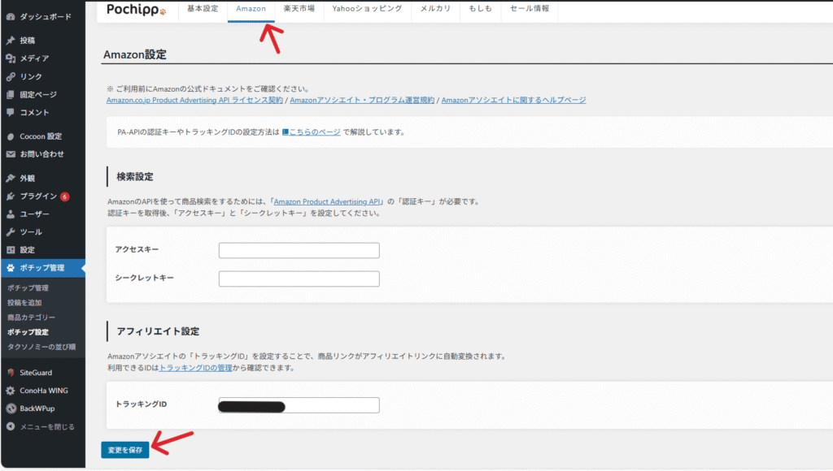This screenshot has width=833, height=471.
Task: Open Amazon.co.jp Product Advertising API license link
Action: click(194, 100)
